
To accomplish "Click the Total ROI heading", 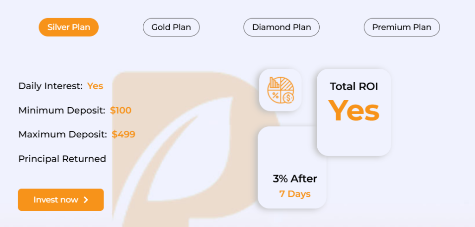I will (354, 86).
